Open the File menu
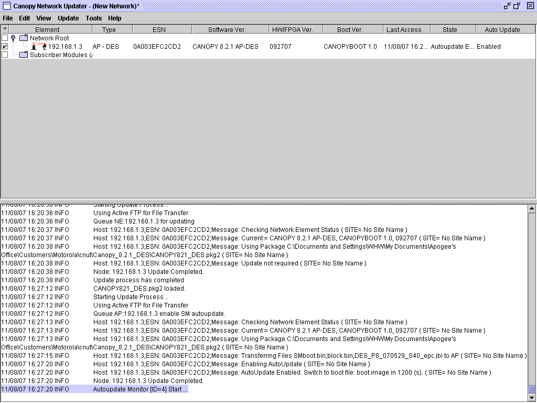537x403 pixels. [x=8, y=18]
